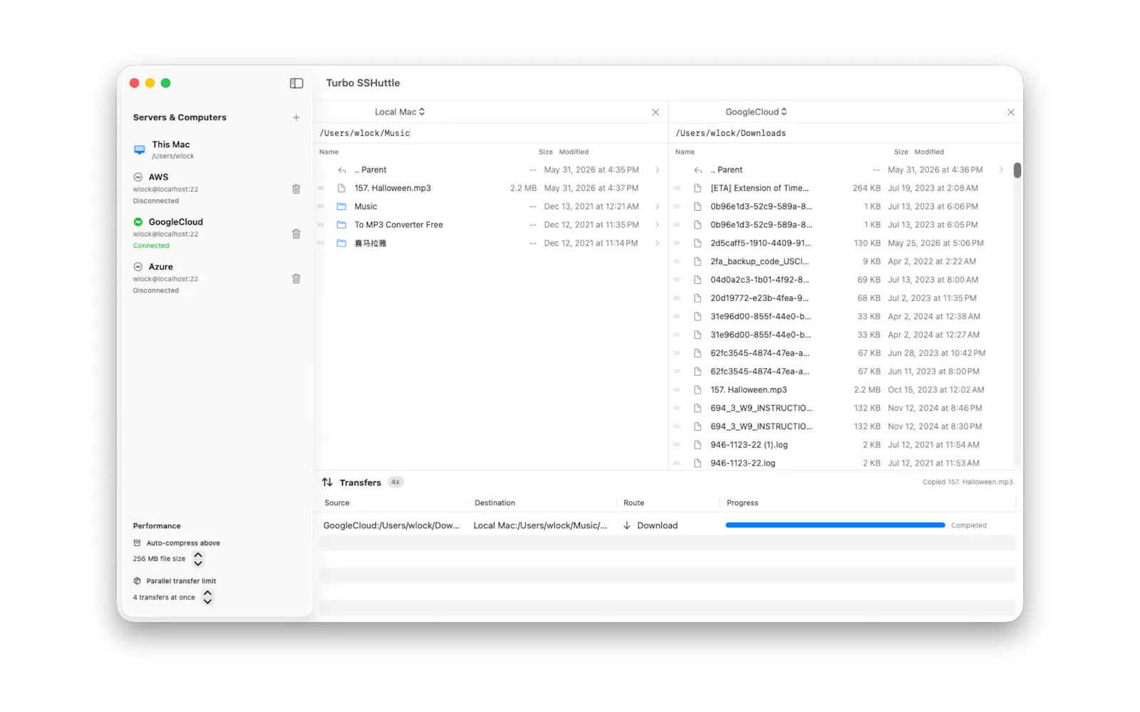The height and width of the screenshot is (712, 1140).
Task: Select the AWS server
Action: pos(217,189)
